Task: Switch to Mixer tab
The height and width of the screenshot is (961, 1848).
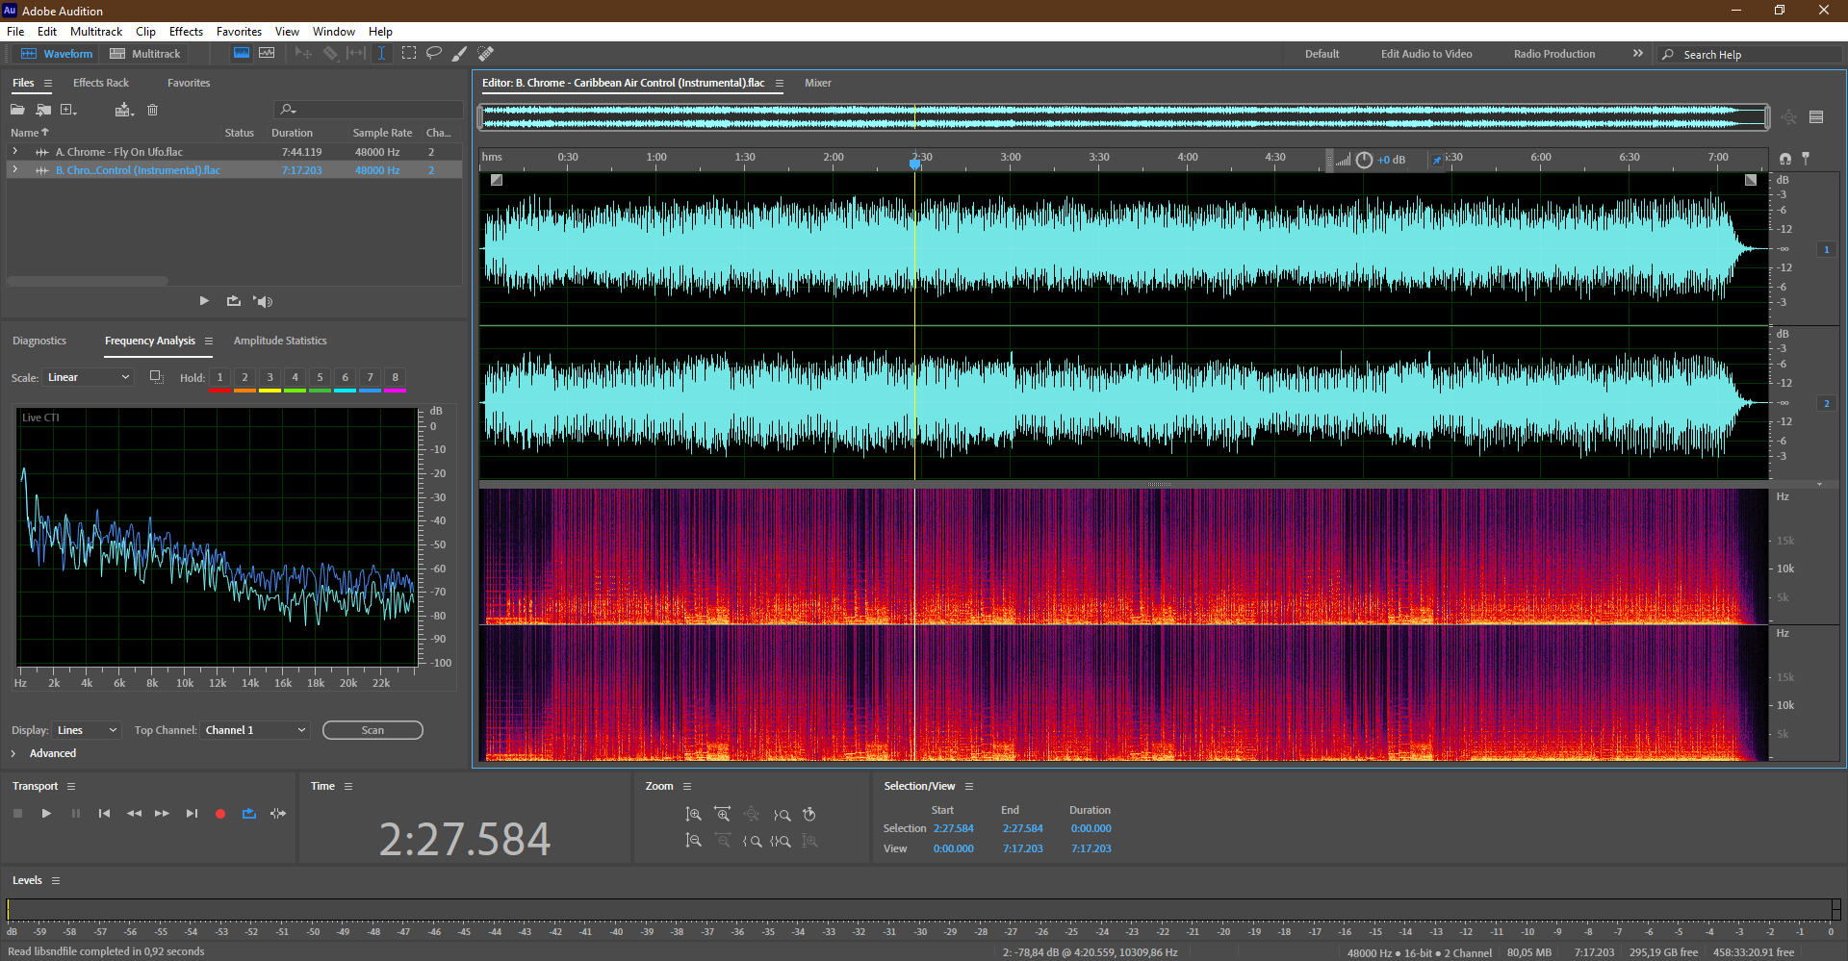Action: (x=818, y=83)
